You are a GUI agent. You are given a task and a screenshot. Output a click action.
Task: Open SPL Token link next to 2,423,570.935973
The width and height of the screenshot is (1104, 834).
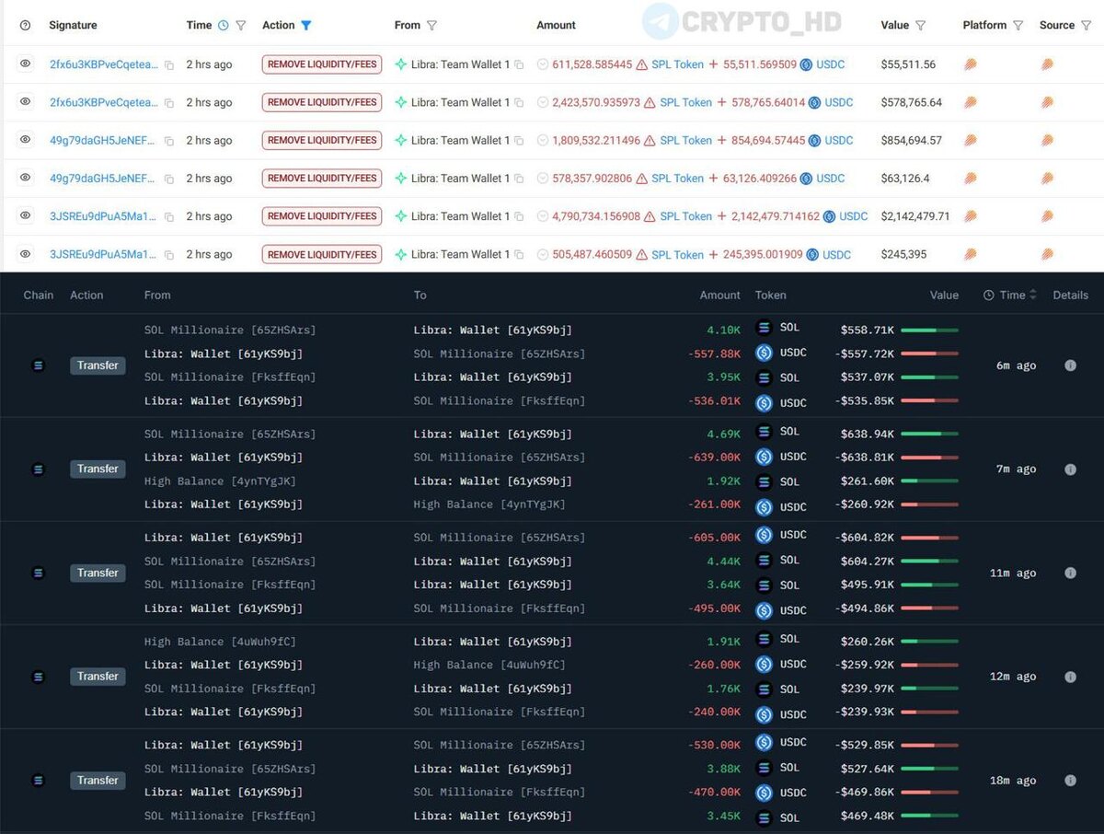pyautogui.click(x=686, y=102)
